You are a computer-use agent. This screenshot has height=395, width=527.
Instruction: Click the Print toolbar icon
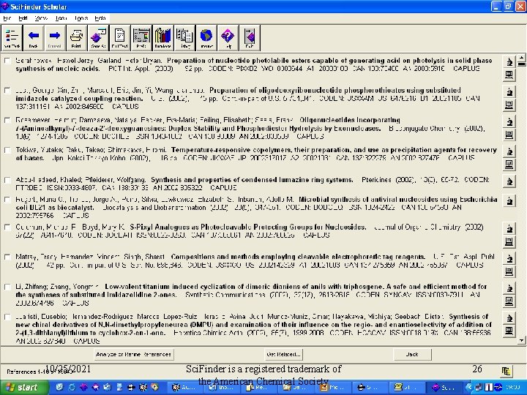pos(76,37)
